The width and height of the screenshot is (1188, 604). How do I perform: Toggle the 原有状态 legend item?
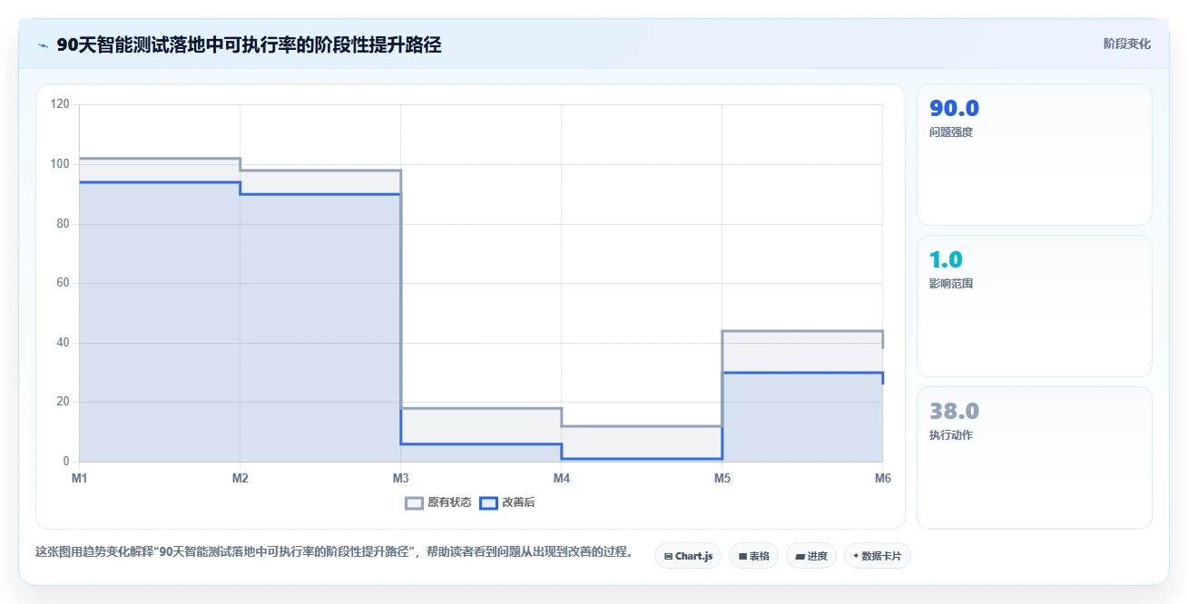(438, 502)
